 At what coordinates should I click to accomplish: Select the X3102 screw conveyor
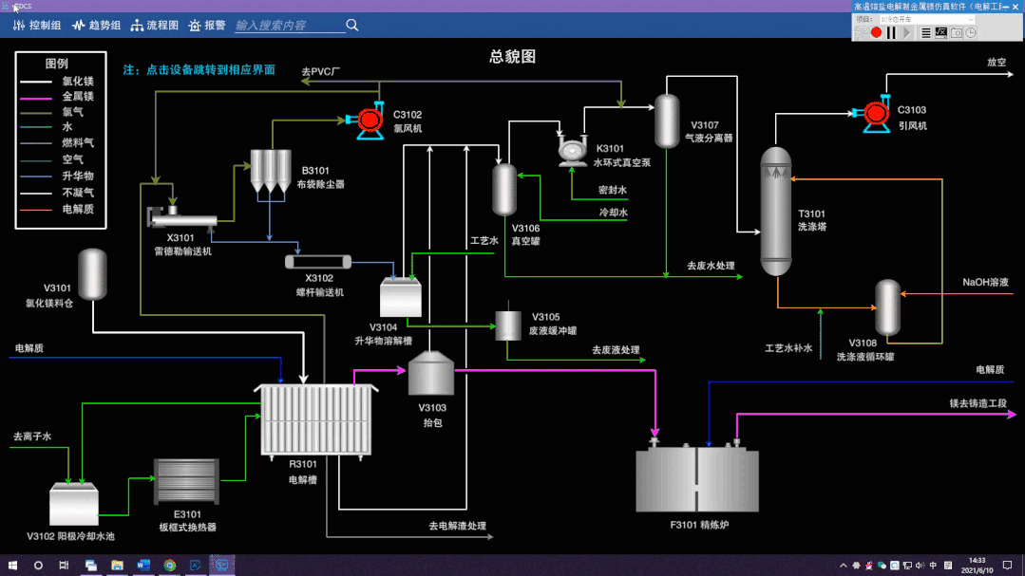[318, 262]
